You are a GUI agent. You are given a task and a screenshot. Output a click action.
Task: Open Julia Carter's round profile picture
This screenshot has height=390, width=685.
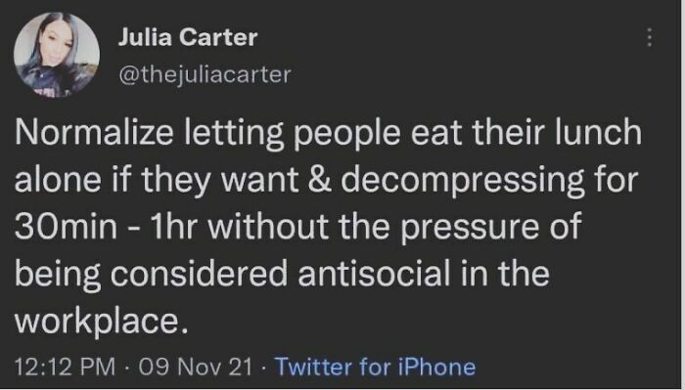[x=57, y=54]
